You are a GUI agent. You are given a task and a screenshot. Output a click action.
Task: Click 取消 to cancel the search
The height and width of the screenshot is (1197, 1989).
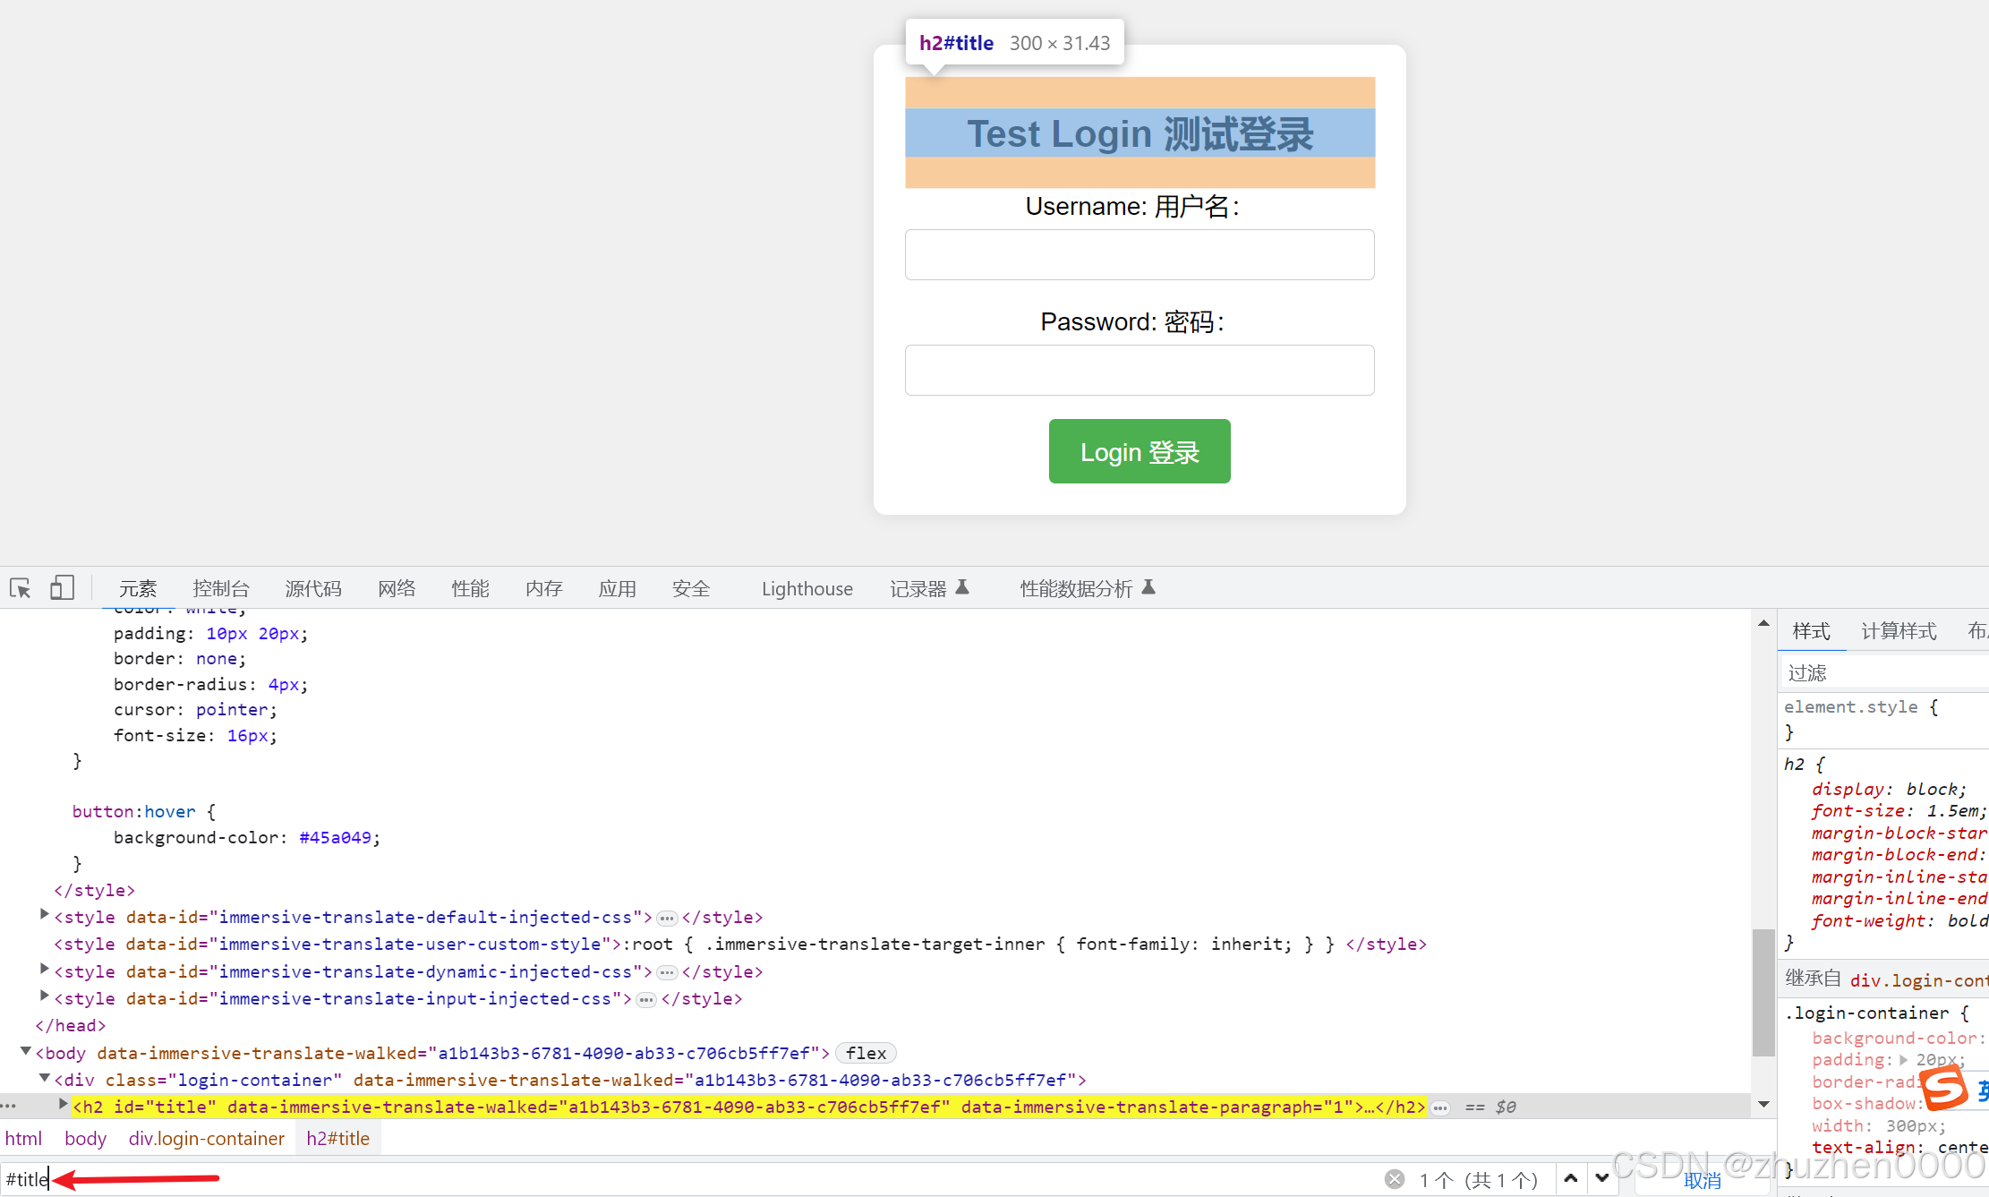1701,1180
